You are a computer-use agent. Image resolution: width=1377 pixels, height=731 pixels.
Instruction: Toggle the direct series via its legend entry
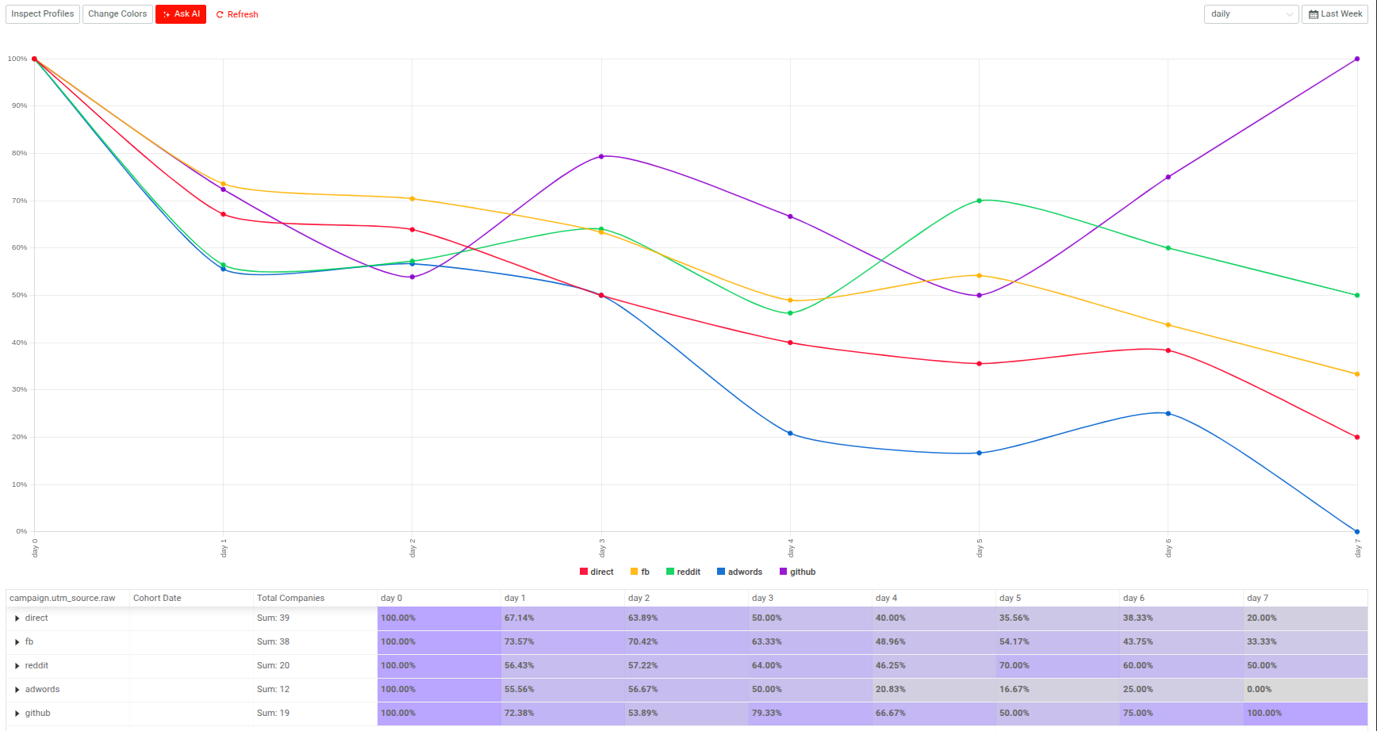point(600,571)
